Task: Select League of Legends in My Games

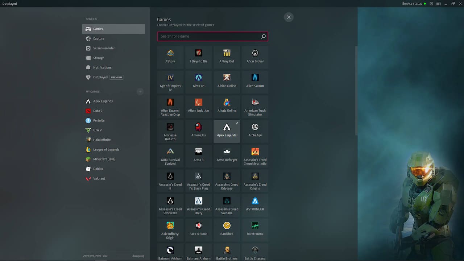Action: (113, 149)
